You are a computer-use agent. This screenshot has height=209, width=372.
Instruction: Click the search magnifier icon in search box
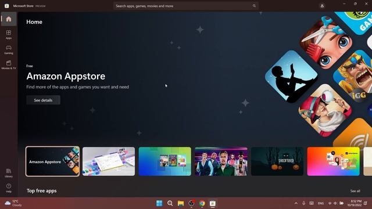tap(254, 6)
